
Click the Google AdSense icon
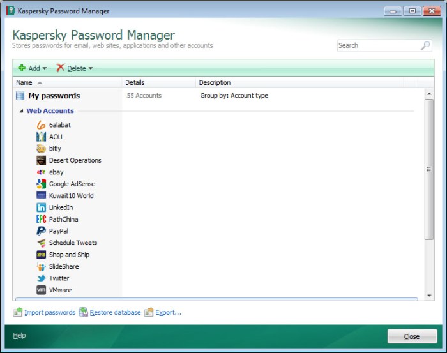point(41,184)
